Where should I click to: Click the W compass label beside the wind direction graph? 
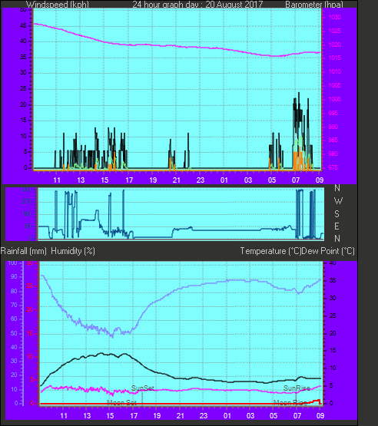coord(338,201)
